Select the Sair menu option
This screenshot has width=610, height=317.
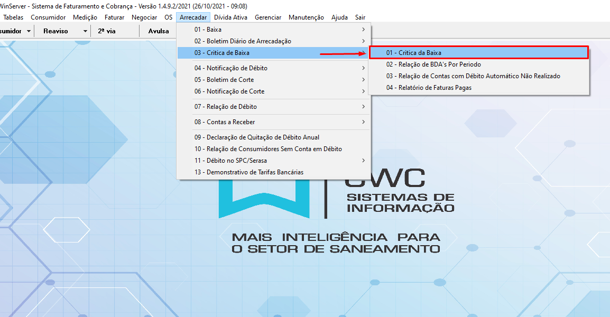coord(360,17)
